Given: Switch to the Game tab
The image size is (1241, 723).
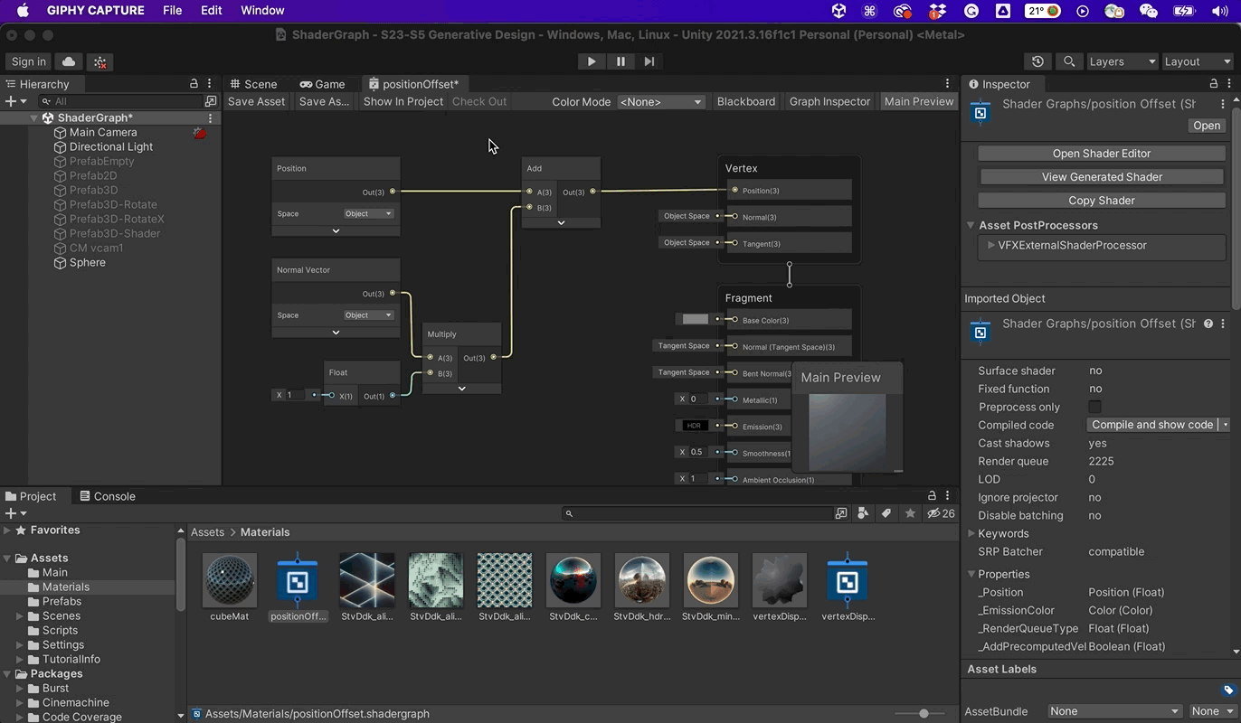Looking at the screenshot, I should [323, 84].
